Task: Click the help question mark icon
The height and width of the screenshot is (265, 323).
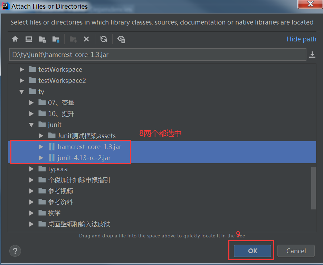Action: 15,251
